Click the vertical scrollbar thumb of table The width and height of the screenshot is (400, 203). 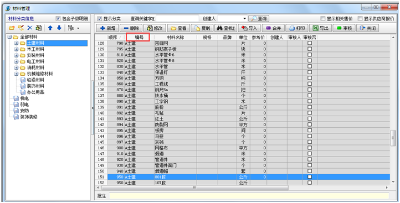[393, 138]
